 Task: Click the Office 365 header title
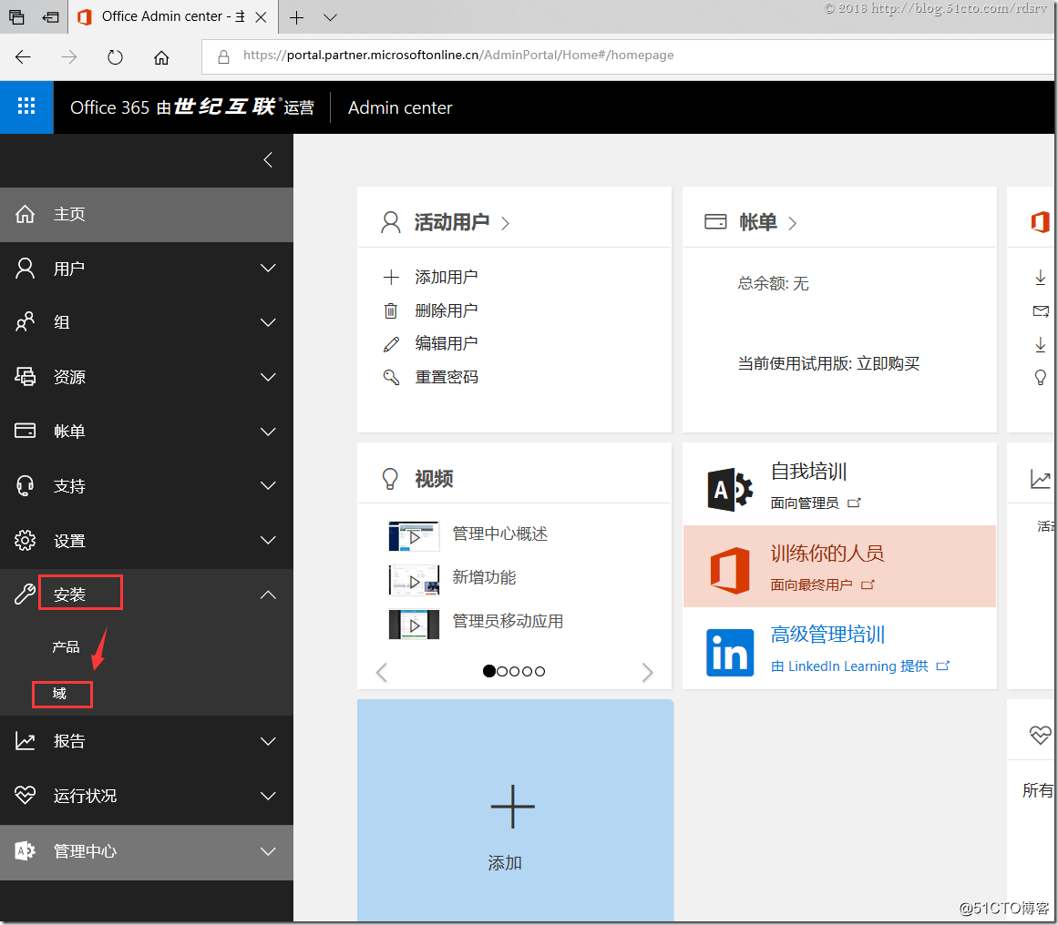(192, 107)
